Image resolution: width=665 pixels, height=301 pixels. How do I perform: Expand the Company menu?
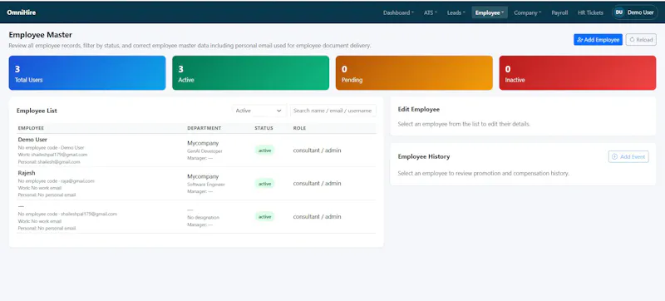(528, 12)
